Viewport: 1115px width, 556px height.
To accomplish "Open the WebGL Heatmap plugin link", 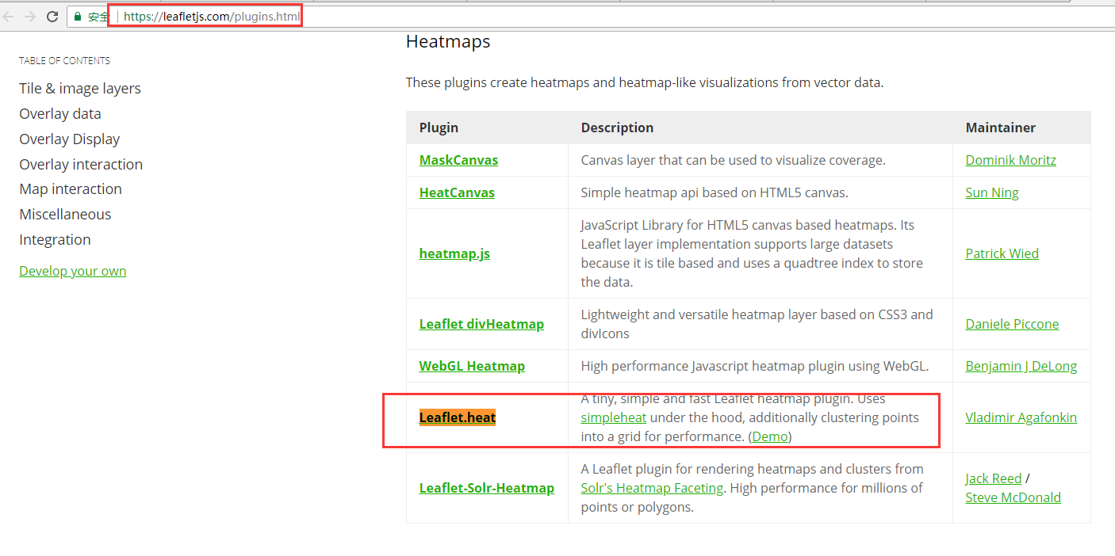I will tap(472, 366).
